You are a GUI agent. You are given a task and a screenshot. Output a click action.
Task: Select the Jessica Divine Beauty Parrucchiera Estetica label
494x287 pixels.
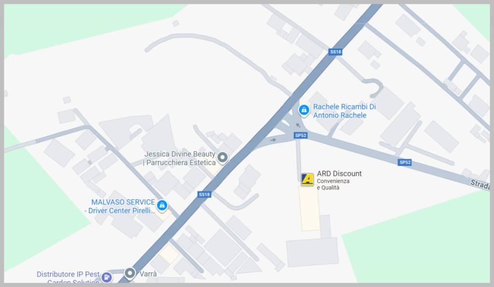tap(179, 158)
